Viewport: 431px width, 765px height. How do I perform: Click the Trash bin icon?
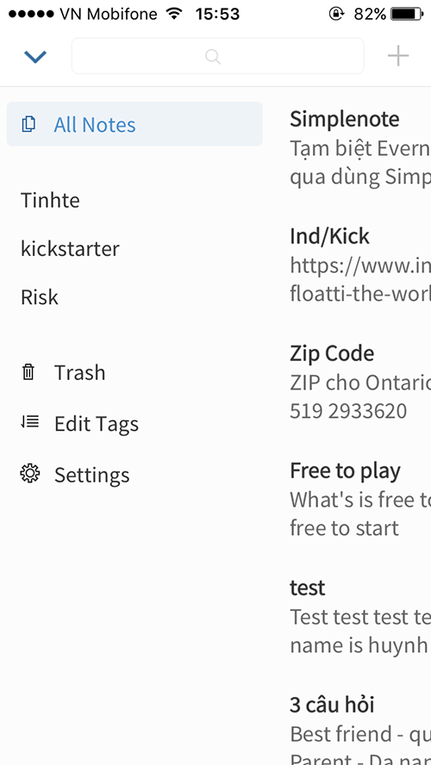[28, 372]
